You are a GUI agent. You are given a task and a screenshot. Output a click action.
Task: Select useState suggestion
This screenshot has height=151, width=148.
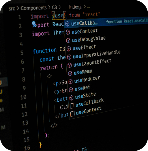[85, 96]
